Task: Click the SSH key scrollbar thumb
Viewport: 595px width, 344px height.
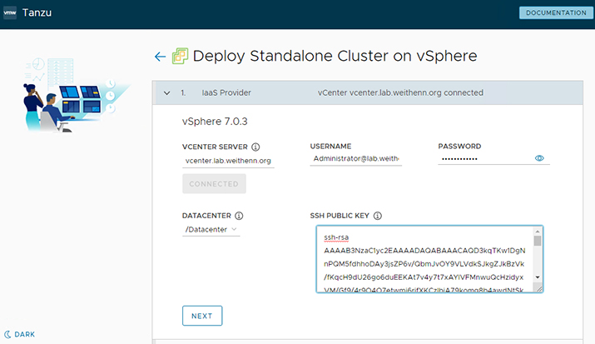Action: 538,241
